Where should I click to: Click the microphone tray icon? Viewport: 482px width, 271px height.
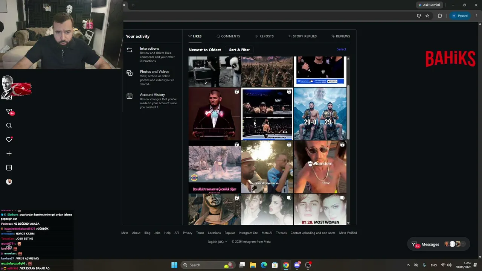(x=424, y=265)
